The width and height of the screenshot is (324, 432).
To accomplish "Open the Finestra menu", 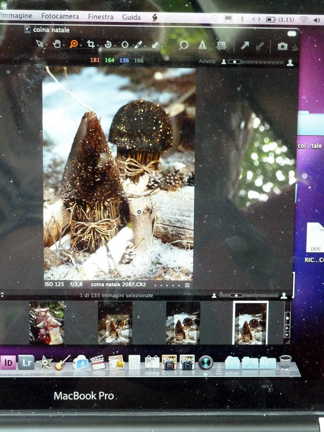I will 101,17.
